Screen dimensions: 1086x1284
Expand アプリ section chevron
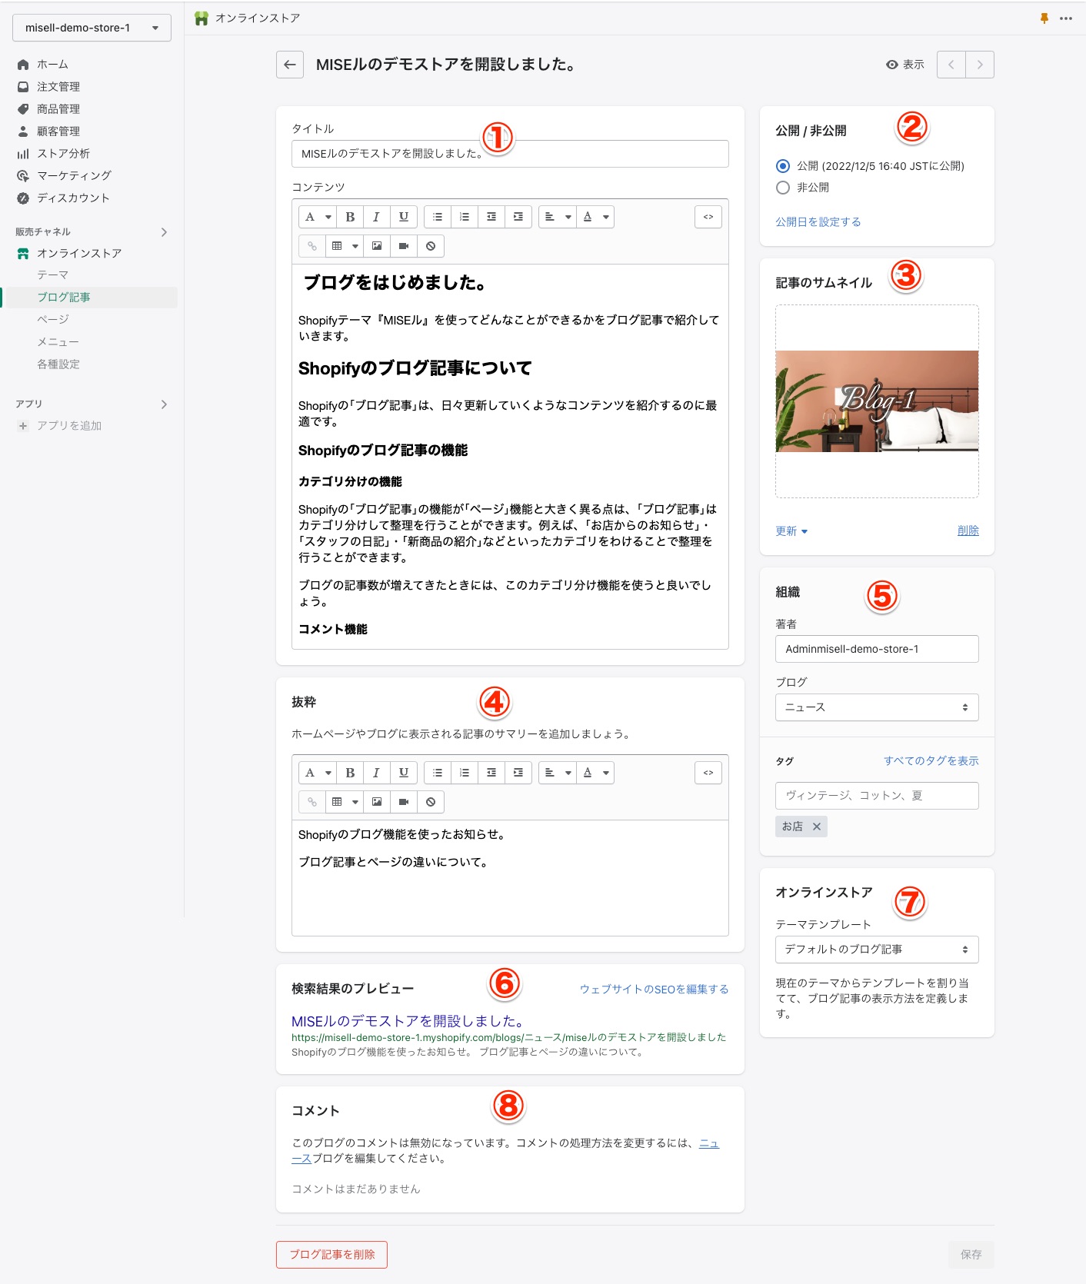pos(164,404)
